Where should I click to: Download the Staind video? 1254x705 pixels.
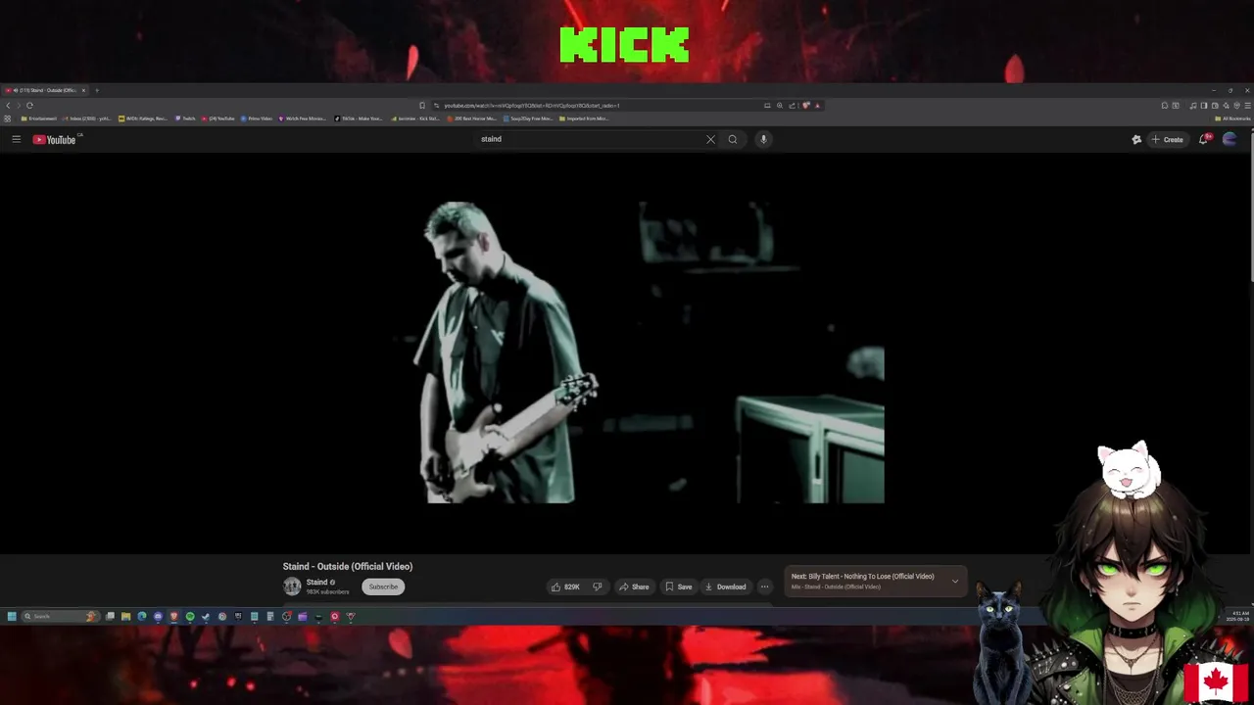point(725,587)
